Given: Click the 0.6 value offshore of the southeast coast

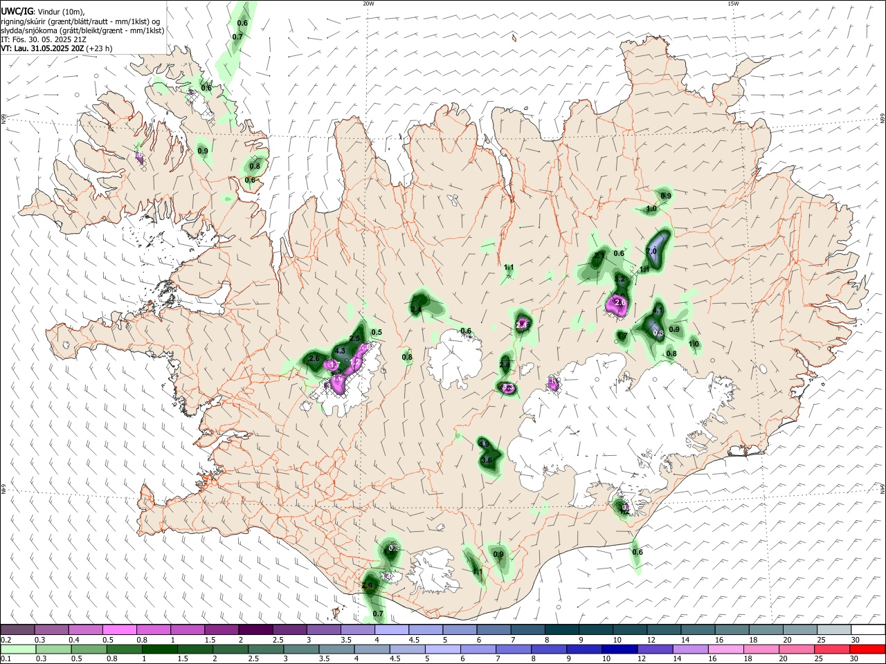Looking at the screenshot, I should coord(638,552).
